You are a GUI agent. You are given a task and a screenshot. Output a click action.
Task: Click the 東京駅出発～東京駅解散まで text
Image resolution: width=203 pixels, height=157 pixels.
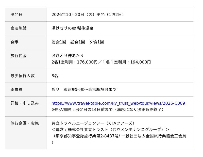(x=90, y=89)
